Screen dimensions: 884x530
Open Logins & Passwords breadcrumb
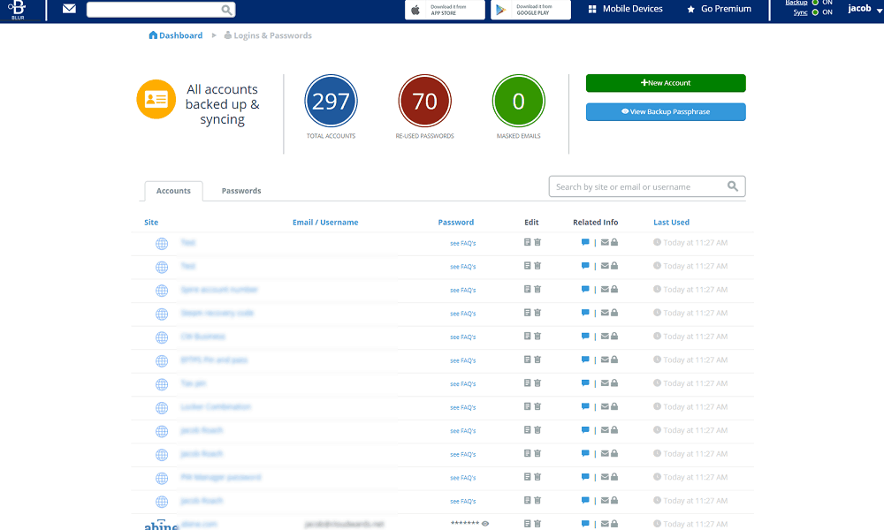[x=268, y=35]
